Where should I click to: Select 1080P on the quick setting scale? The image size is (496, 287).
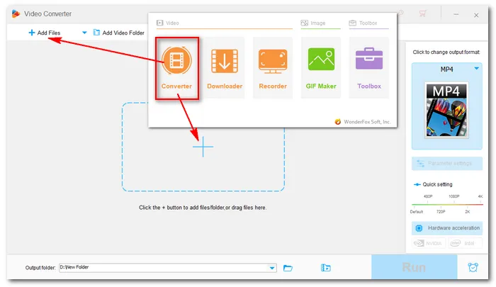coord(454,196)
